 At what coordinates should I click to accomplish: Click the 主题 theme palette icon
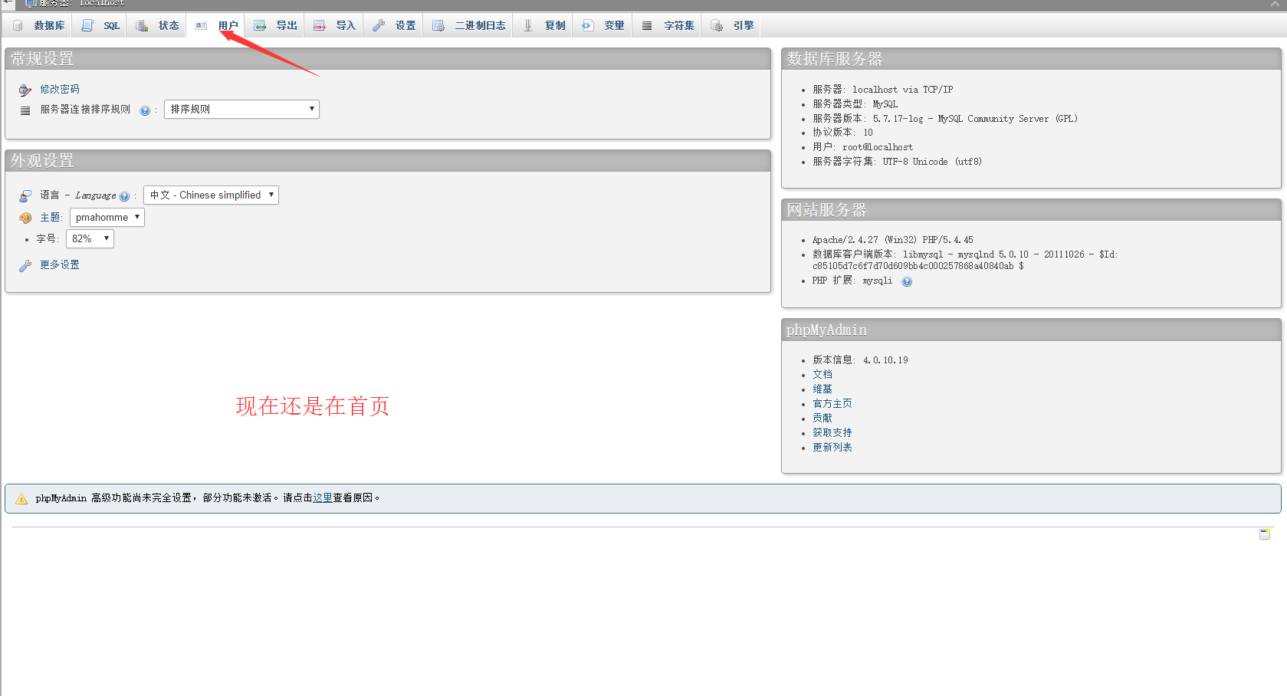25,218
